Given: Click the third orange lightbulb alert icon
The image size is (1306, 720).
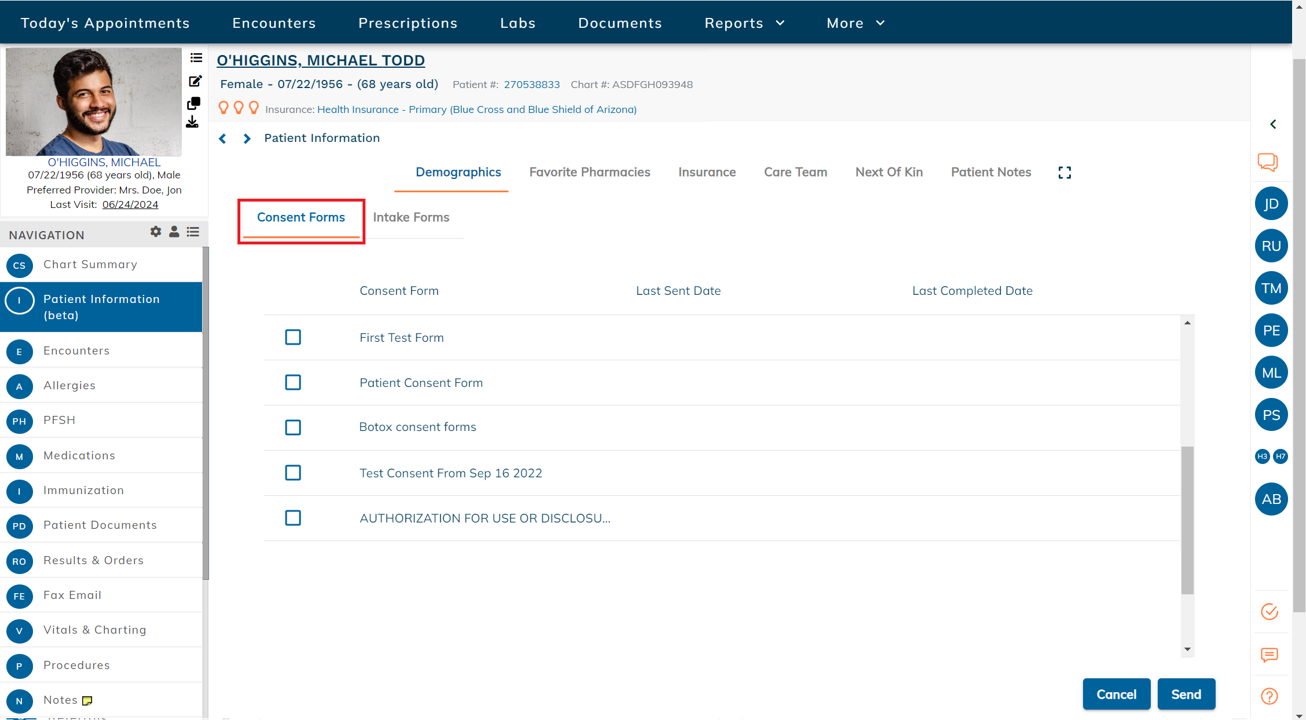Looking at the screenshot, I should click(x=254, y=108).
